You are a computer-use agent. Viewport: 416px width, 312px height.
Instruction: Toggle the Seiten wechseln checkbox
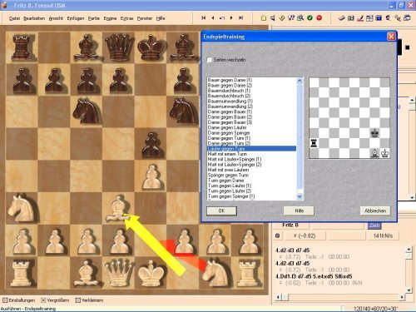pos(210,60)
